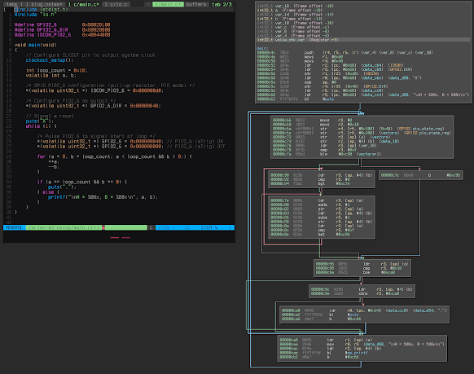This screenshot has height=374, width=474.
Task: Click the main.c file path in the statusline
Action: click(64, 227)
